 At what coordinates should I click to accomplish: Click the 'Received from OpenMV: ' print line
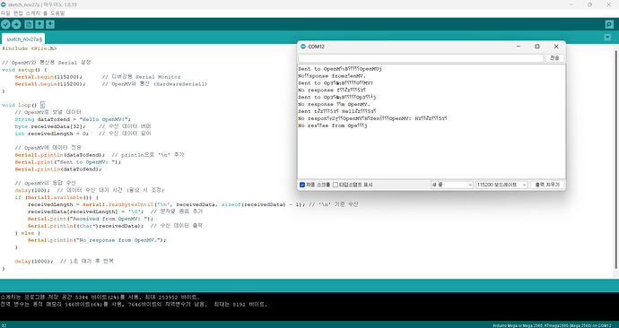90,219
